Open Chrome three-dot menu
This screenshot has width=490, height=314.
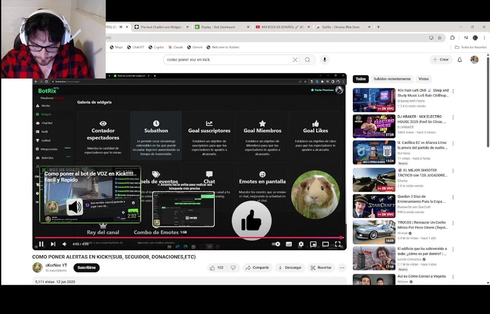484,38
